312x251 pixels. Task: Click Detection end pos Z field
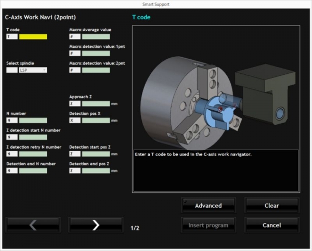(x=96, y=170)
